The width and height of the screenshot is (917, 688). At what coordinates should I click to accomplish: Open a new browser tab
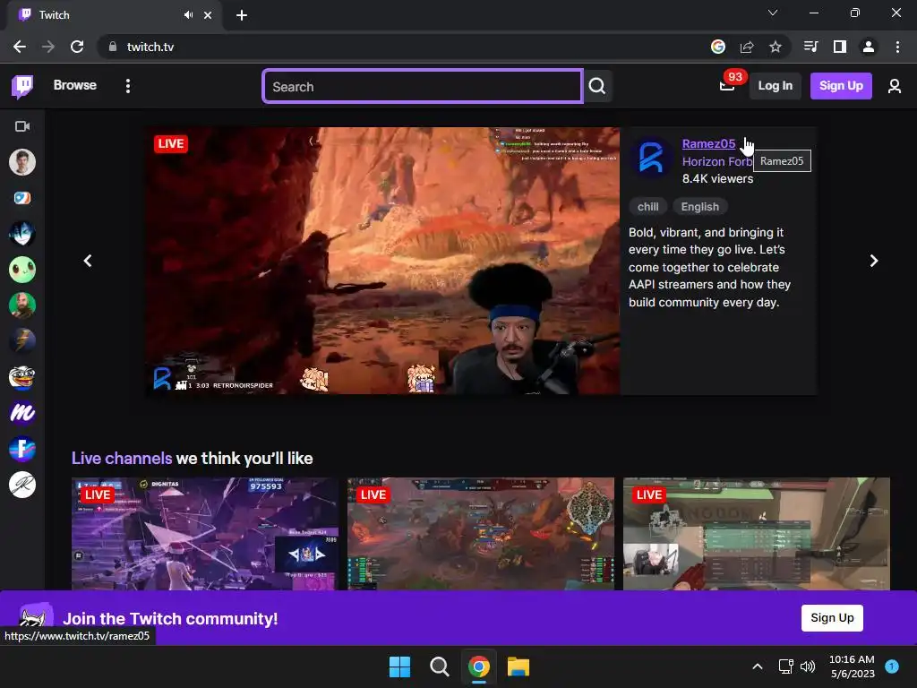(x=242, y=15)
